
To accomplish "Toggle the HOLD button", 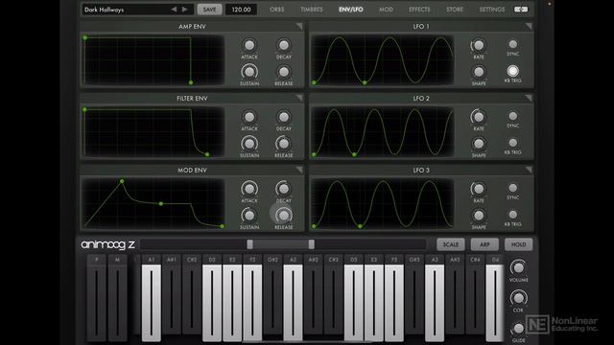I will click(518, 244).
